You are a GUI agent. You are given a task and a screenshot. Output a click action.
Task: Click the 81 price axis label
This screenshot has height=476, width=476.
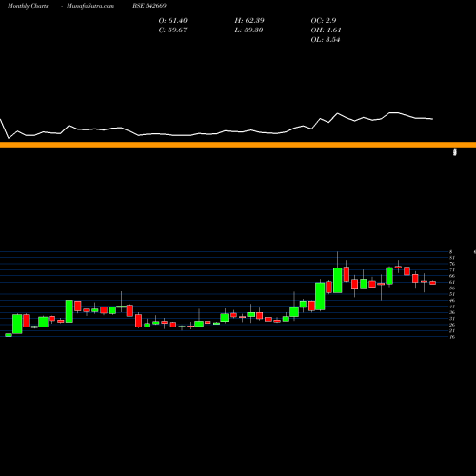pyautogui.click(x=452, y=258)
